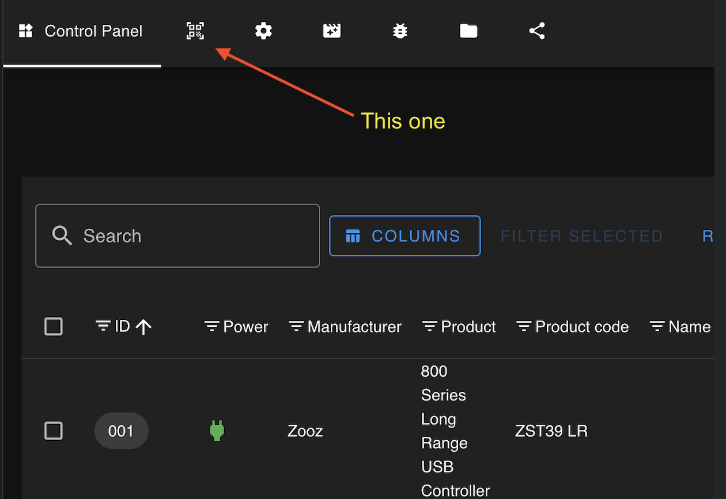The width and height of the screenshot is (726, 499).
Task: Open the Power column filter
Action: pyautogui.click(x=212, y=327)
